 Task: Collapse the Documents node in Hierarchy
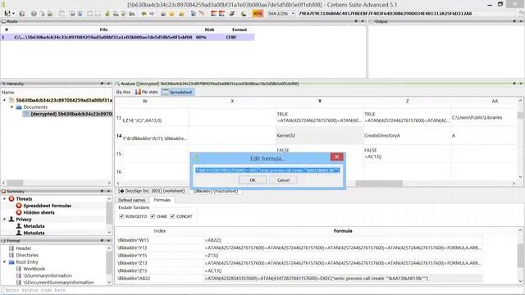click(x=11, y=107)
